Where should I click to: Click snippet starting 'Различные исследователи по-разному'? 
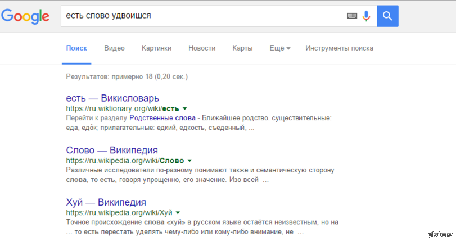tap(200, 175)
